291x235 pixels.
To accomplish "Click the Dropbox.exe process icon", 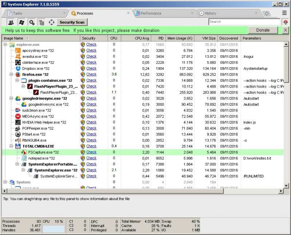I will click(x=18, y=68).
